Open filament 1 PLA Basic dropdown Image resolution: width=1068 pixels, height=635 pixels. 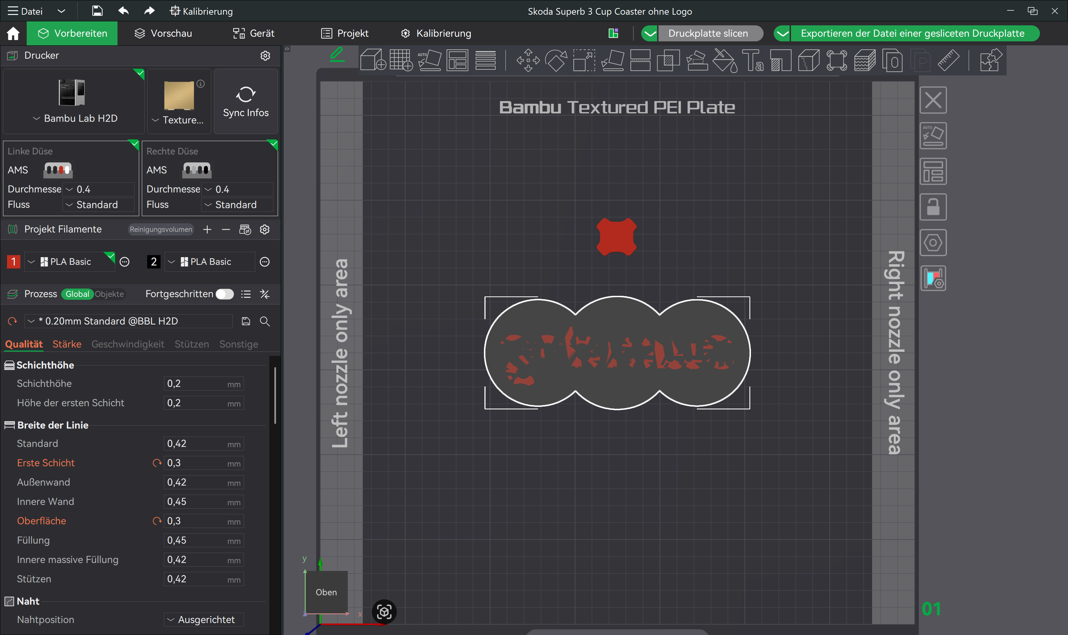tap(70, 261)
